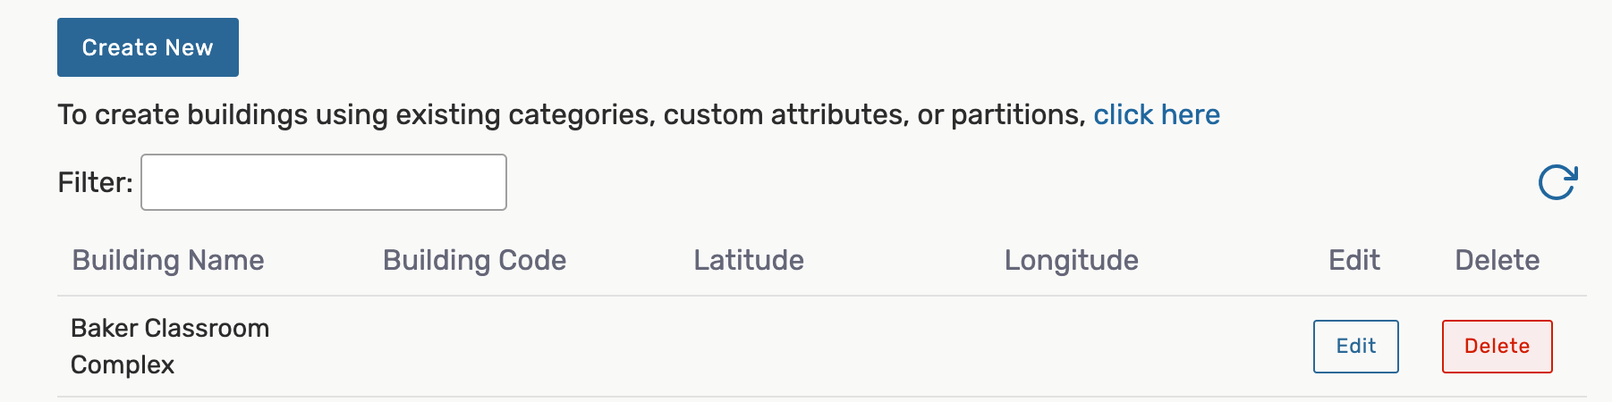Viewport: 1612px width, 402px height.
Task: Click the refresh icon beside the filter
Action: coord(1557,182)
